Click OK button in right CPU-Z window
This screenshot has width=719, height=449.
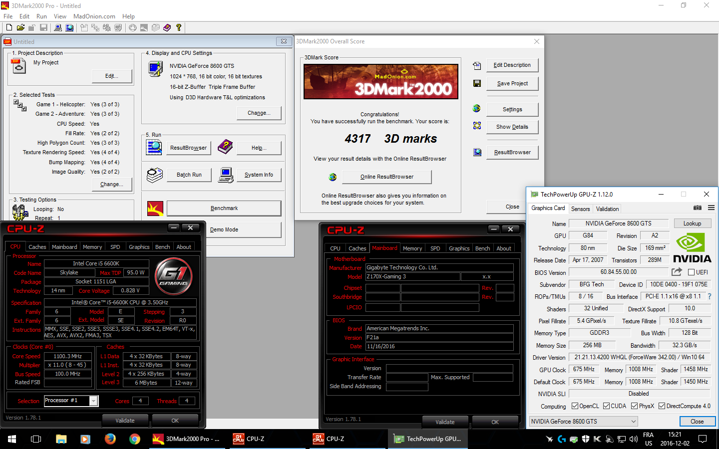point(495,422)
